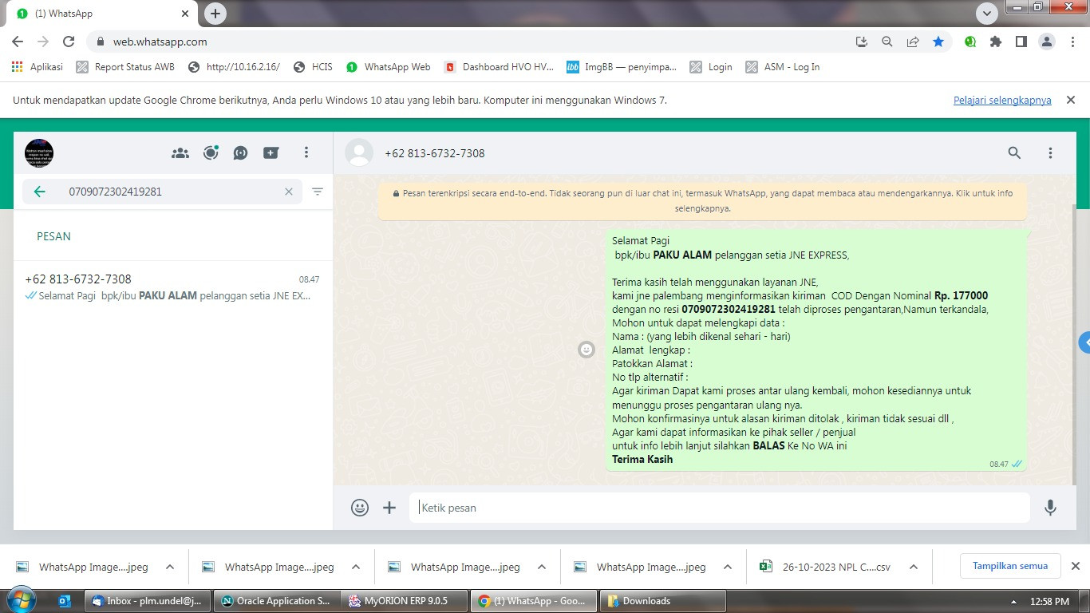
Task: Share this page using the share icon
Action: tap(913, 42)
